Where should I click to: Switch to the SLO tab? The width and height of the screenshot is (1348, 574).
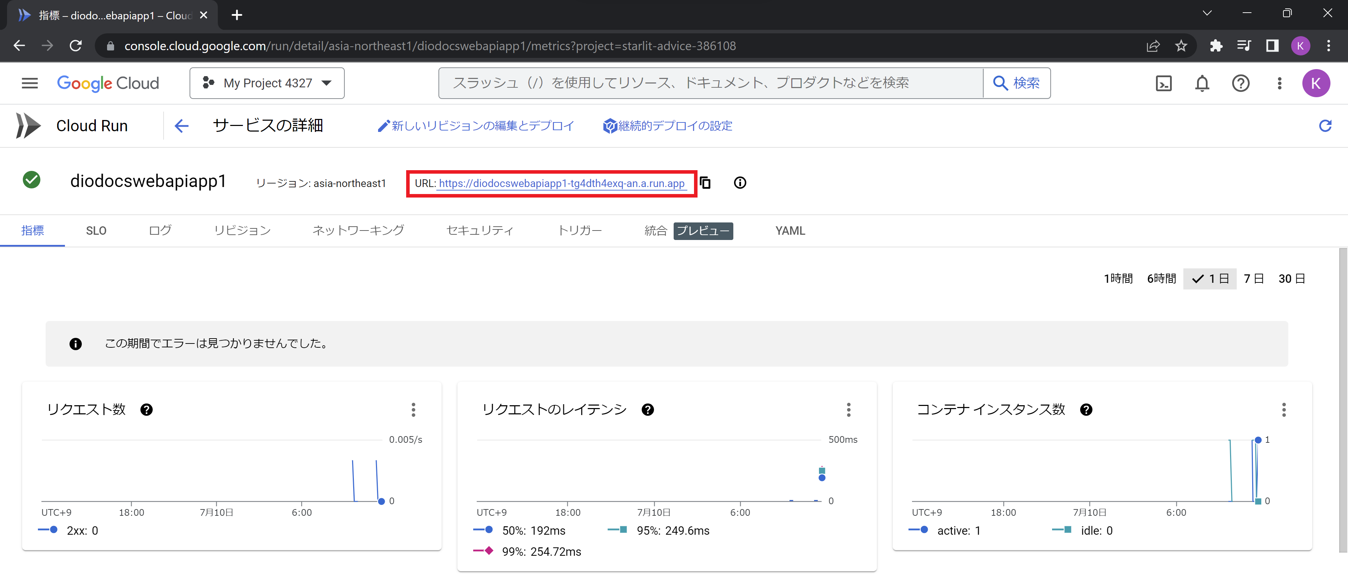(x=96, y=231)
